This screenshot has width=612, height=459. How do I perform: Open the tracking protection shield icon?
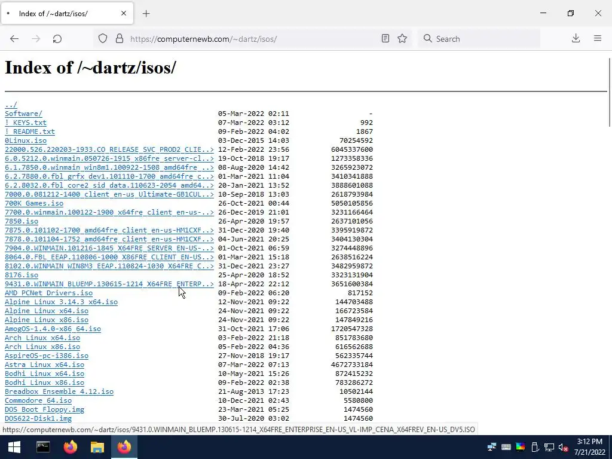103,39
